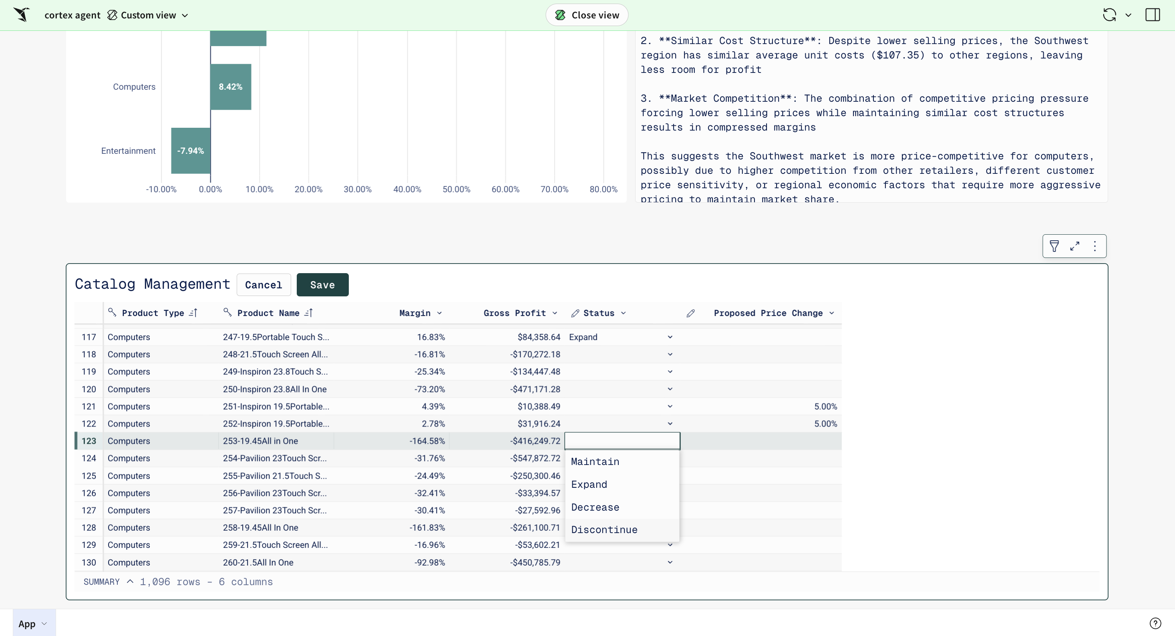1175x636 pixels.
Task: Open the Custom view dropdown
Action: (x=148, y=15)
